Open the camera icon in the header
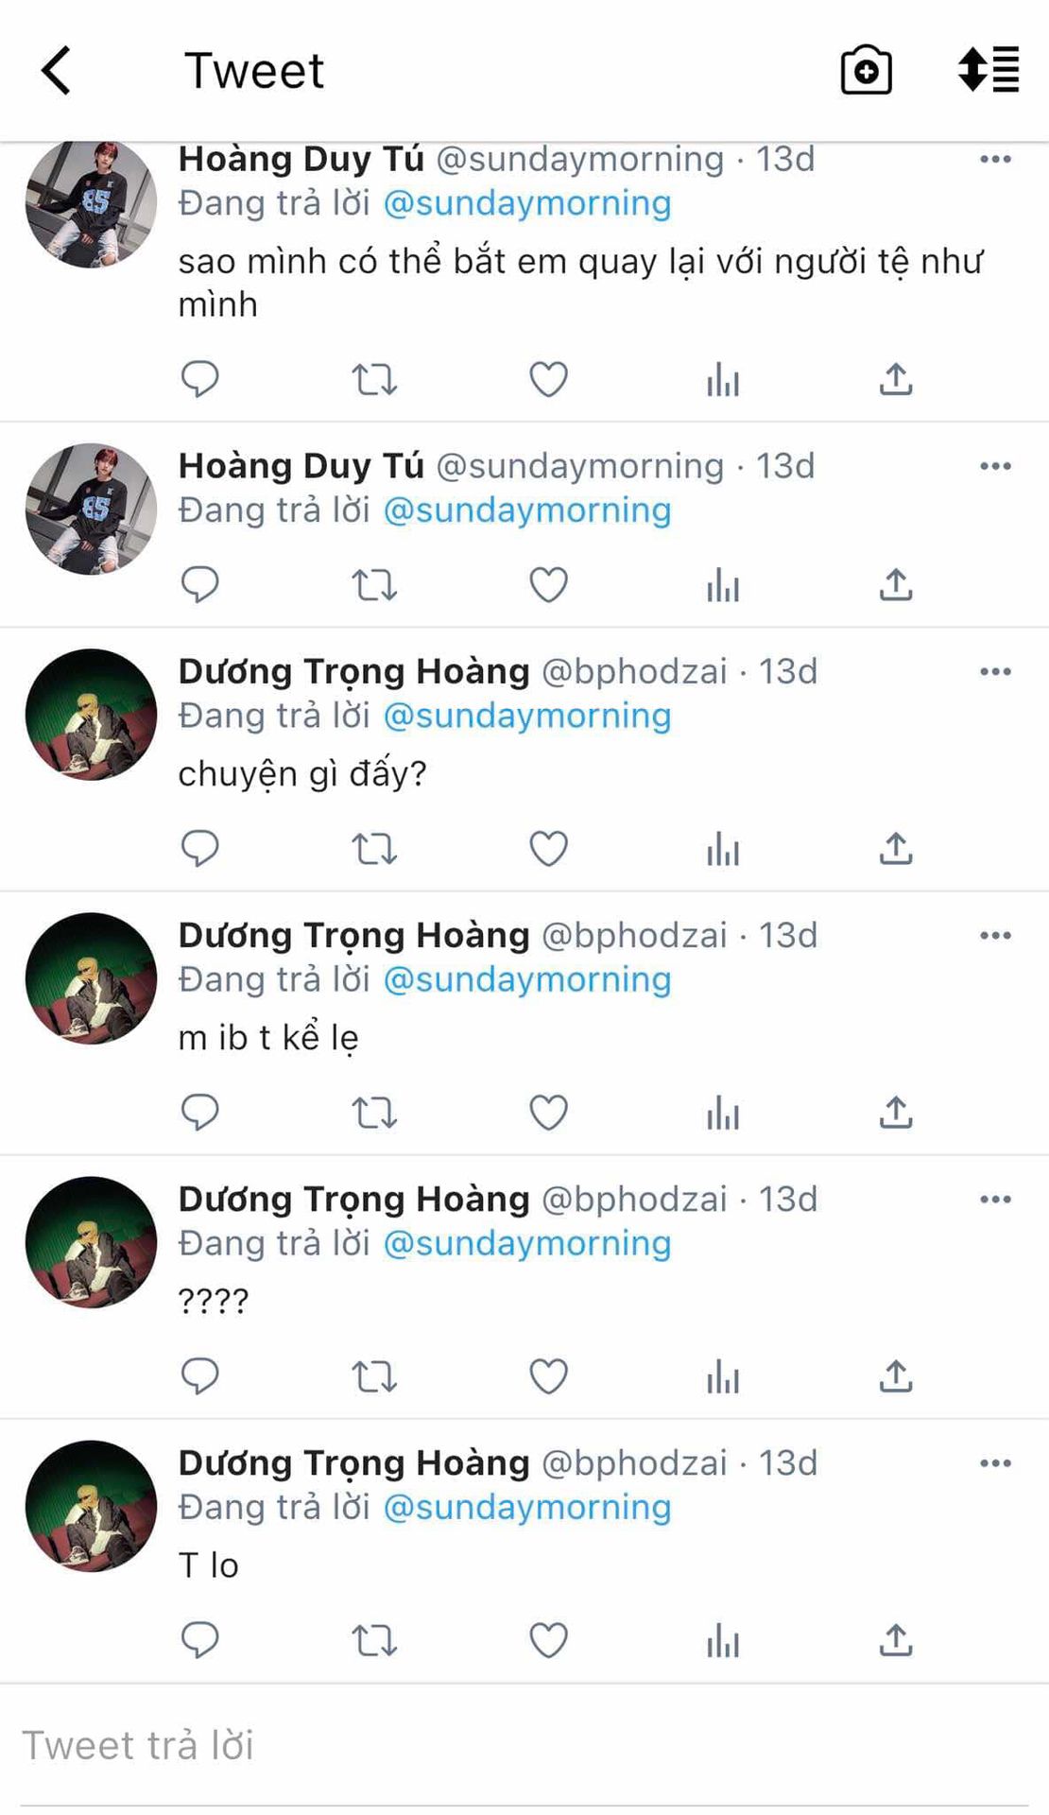The height and width of the screenshot is (1815, 1049). [866, 71]
